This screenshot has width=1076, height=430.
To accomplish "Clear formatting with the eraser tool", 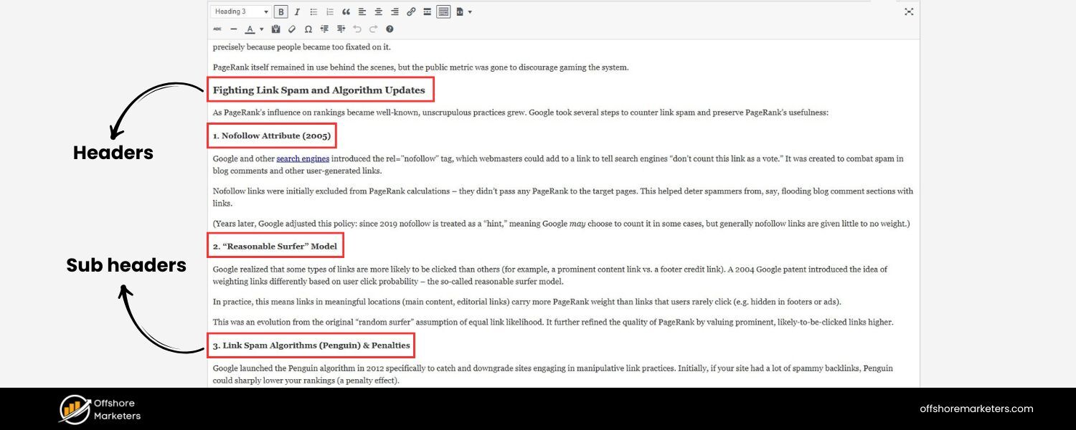I will click(292, 29).
